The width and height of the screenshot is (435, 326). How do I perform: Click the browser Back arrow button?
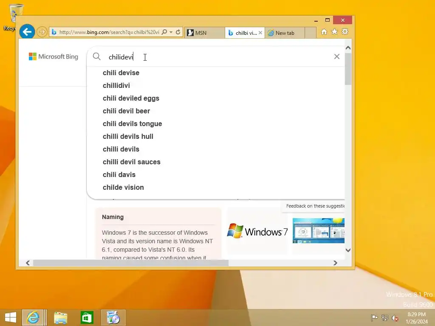(x=27, y=32)
